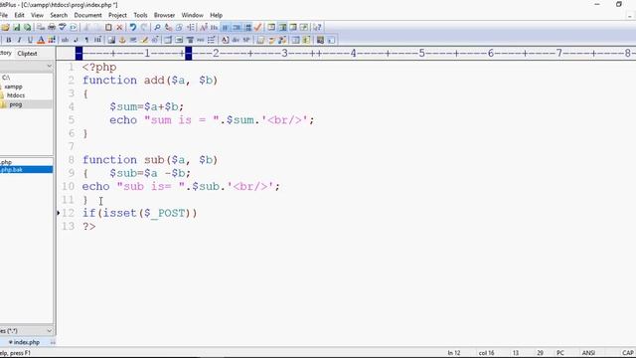
Task: Open the Tools menu
Action: (141, 15)
